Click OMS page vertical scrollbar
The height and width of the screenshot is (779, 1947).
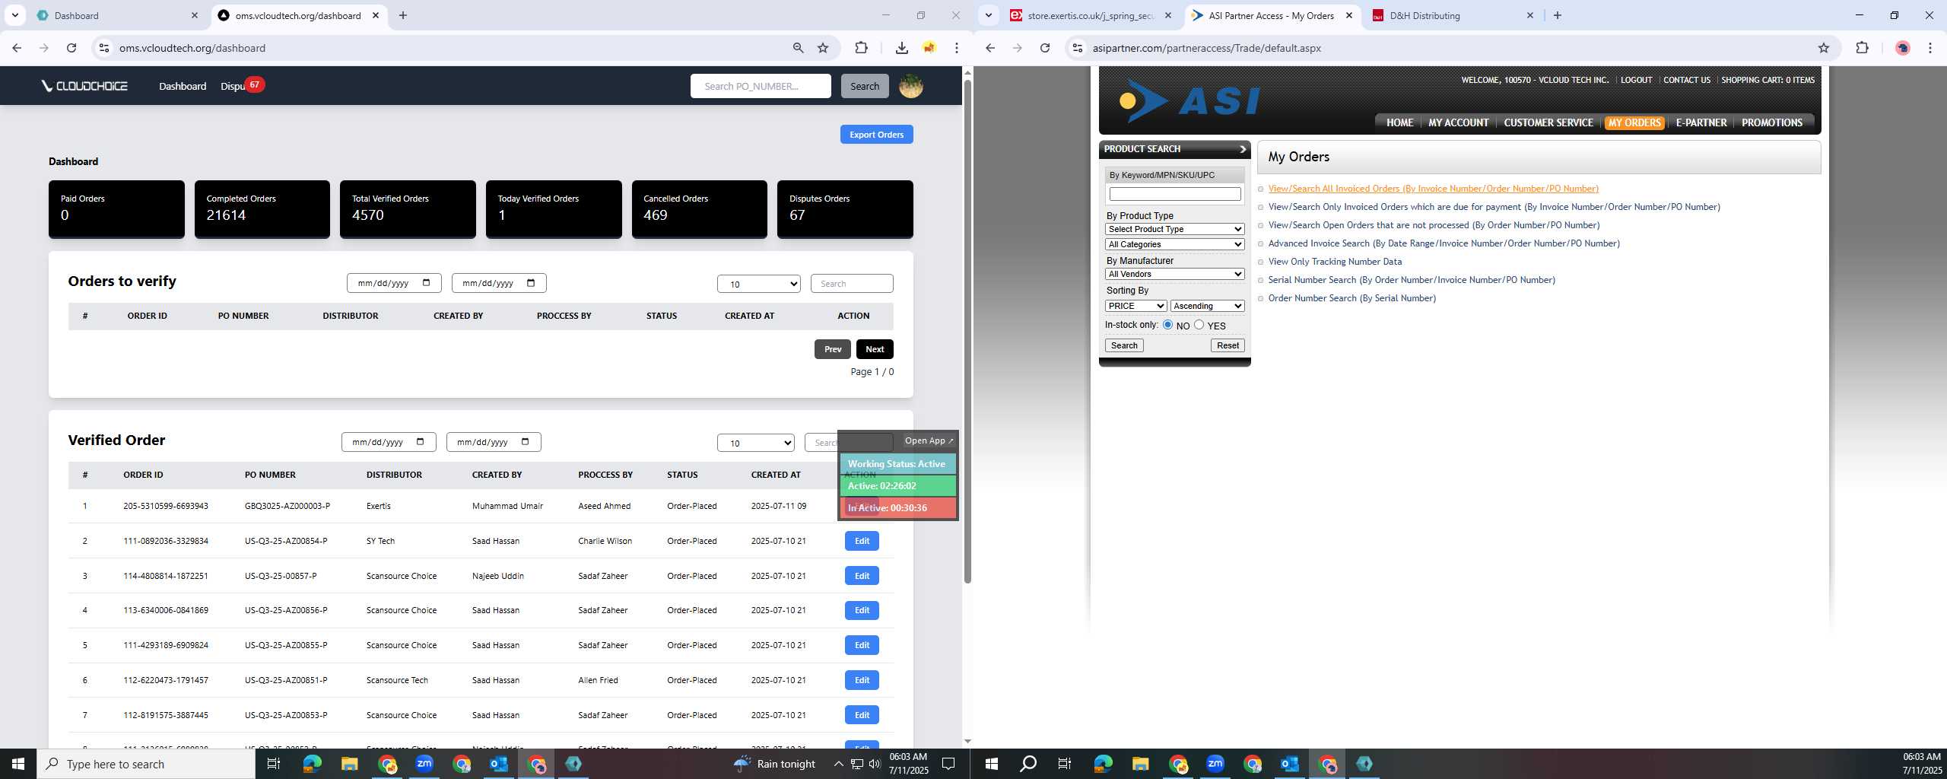click(967, 331)
